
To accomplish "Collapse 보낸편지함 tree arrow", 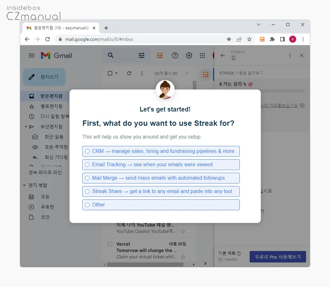I will coord(26,126).
